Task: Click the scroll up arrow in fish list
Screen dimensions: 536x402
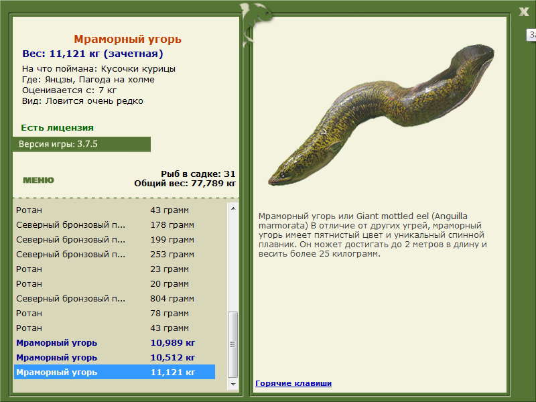Action: tap(232, 208)
